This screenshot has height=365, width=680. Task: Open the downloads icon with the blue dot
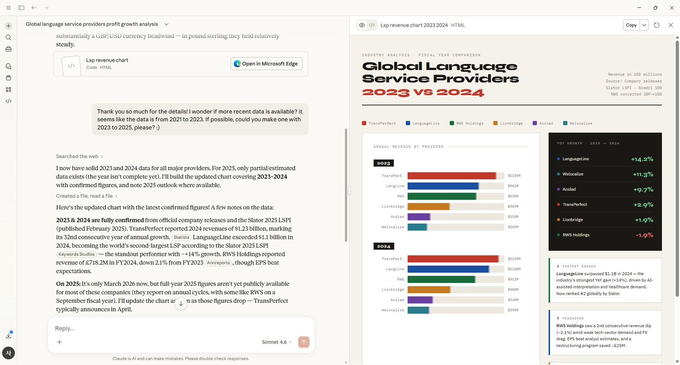coord(8,335)
